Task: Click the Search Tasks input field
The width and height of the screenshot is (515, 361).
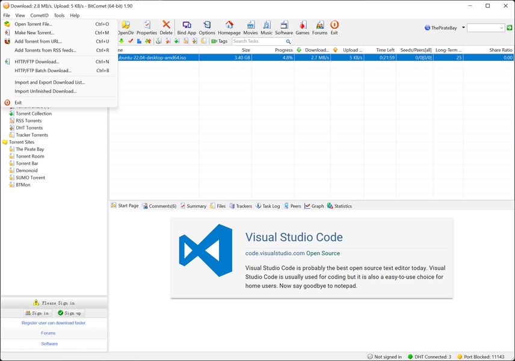Action: (259, 42)
